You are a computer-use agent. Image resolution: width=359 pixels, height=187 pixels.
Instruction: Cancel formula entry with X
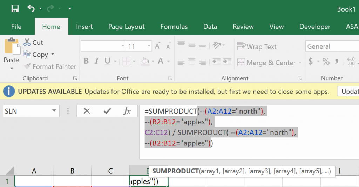87,111
